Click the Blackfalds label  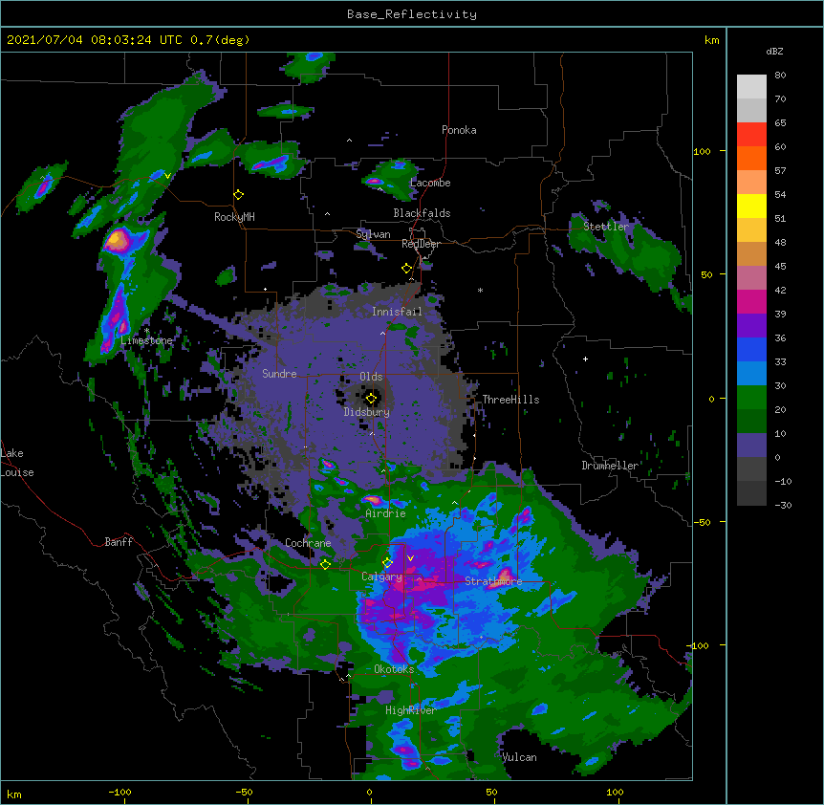(422, 213)
